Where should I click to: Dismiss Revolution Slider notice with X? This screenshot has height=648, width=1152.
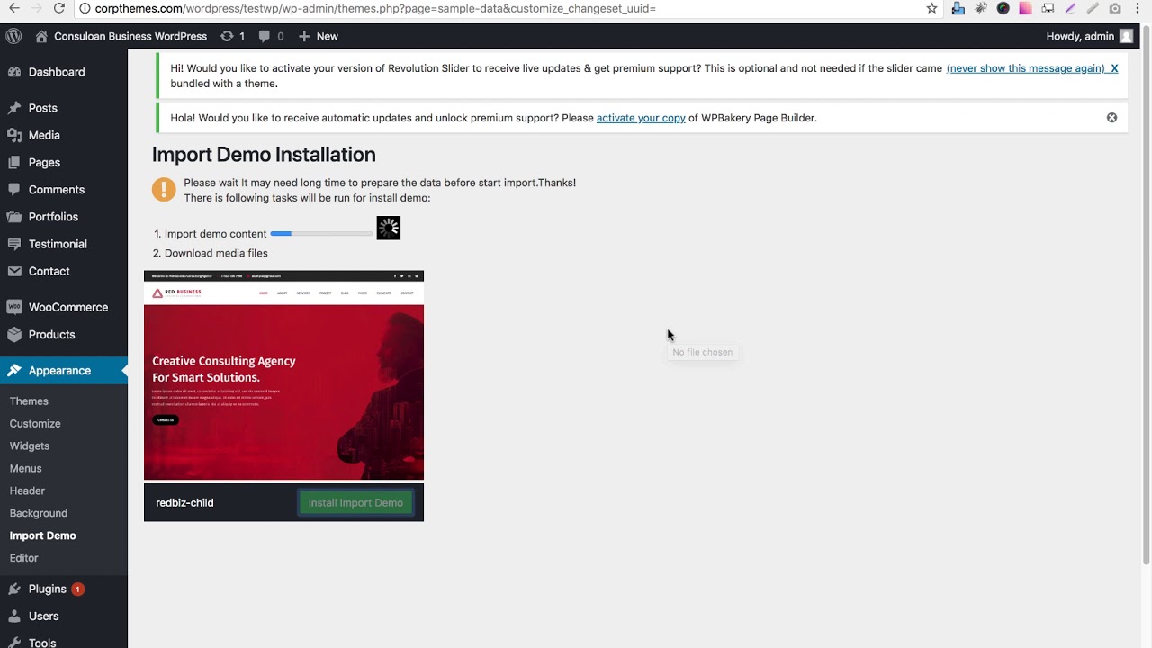pos(1114,68)
